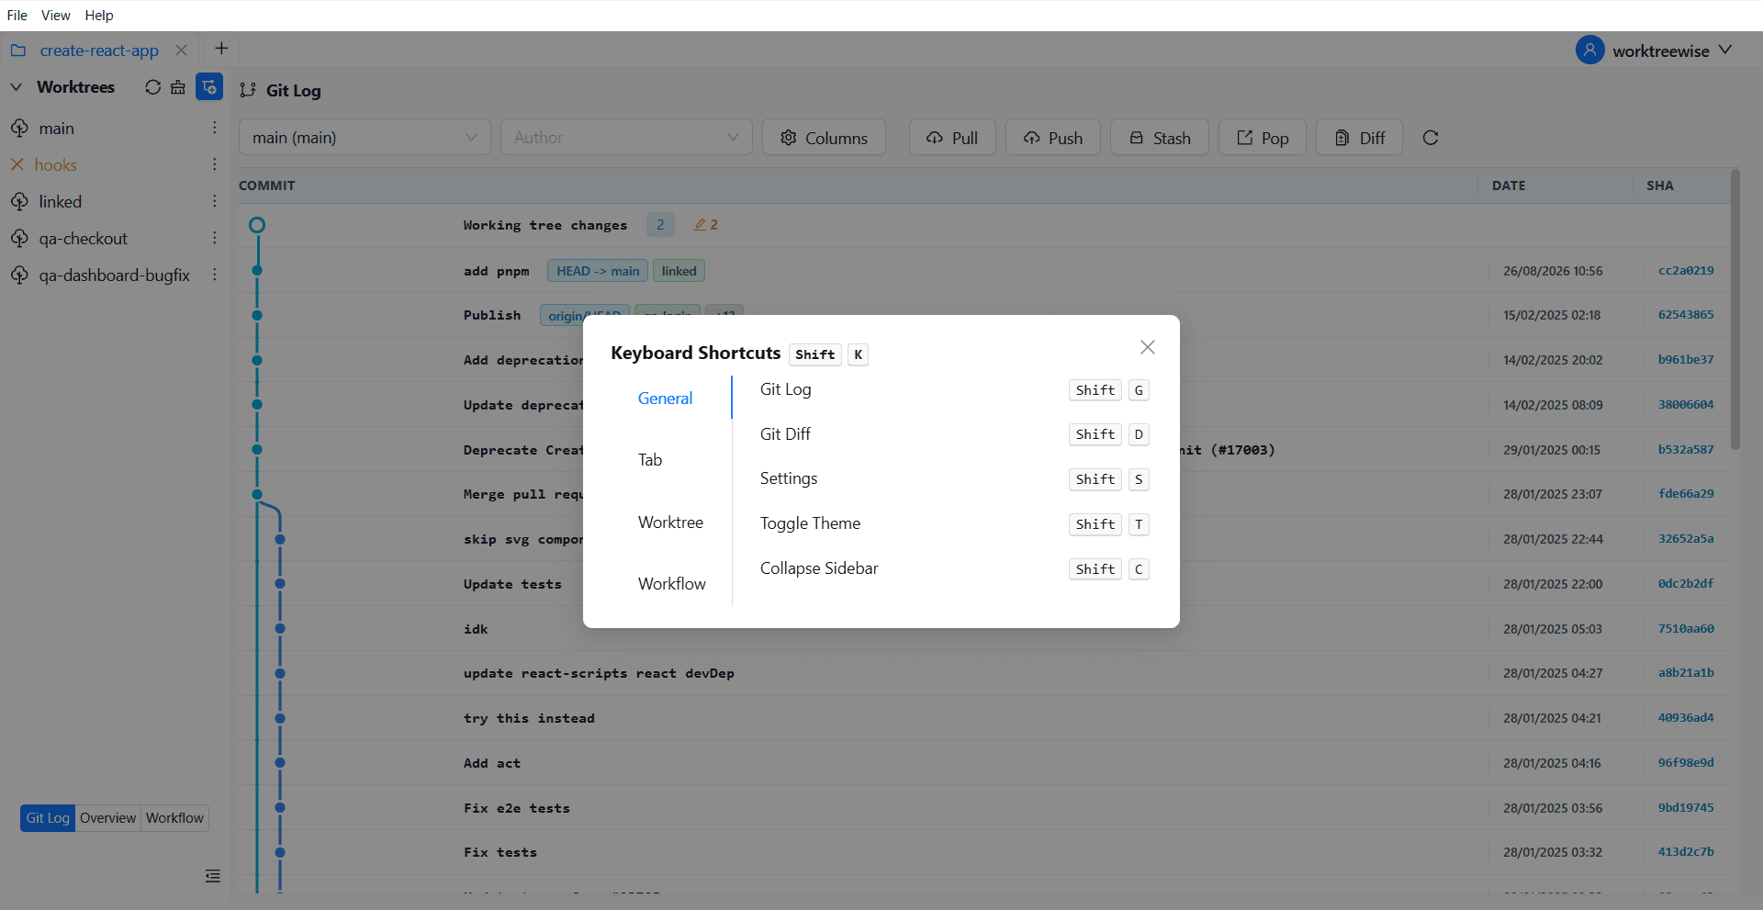Open the hooks worktree
Image resolution: width=1763 pixels, height=910 pixels.
point(55,165)
